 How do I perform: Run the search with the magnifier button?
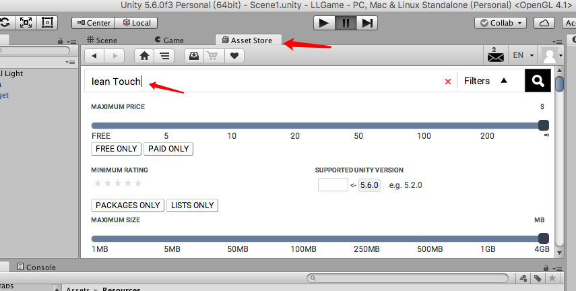[x=538, y=80]
